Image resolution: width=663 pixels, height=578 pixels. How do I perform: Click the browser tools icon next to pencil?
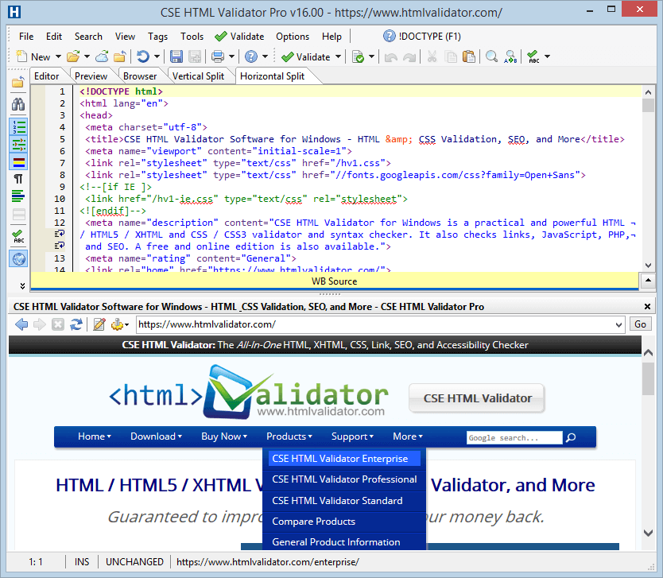point(117,324)
